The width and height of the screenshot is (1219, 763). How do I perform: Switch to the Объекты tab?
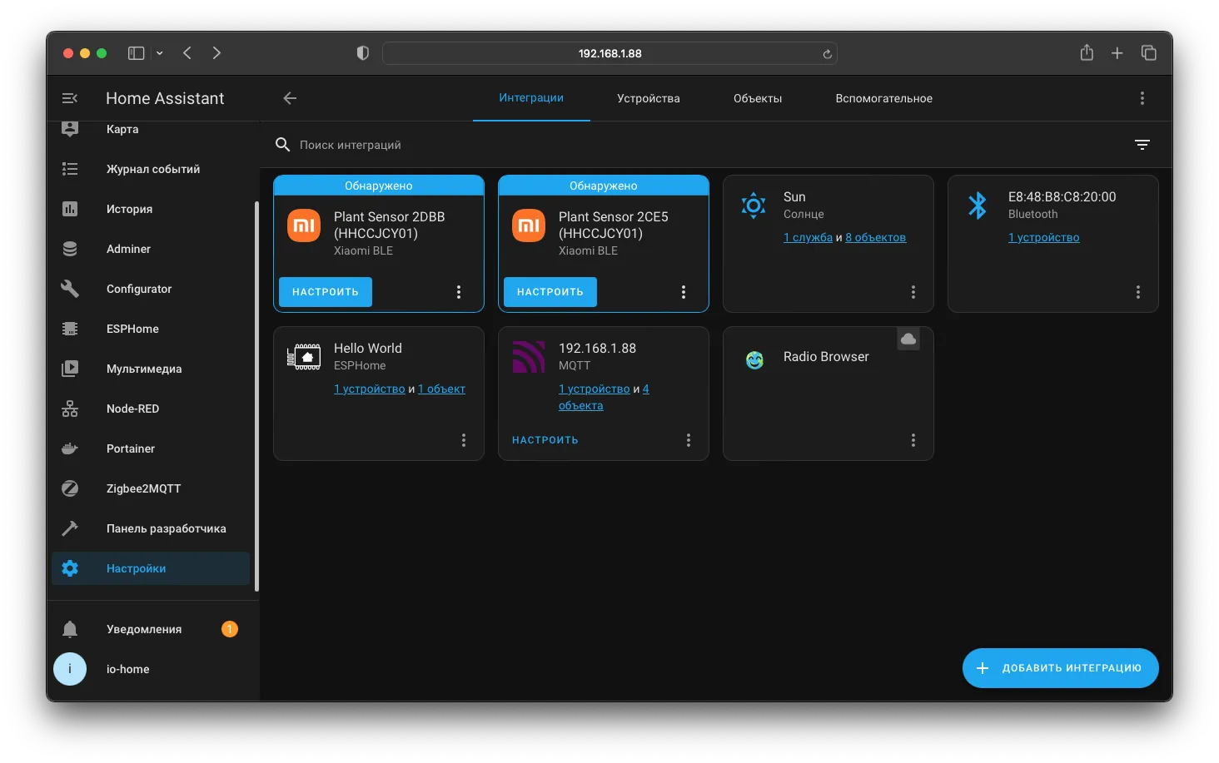(758, 98)
